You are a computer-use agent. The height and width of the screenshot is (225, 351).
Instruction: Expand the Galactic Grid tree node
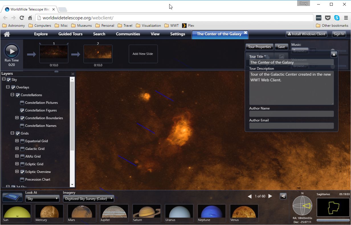pyautogui.click(x=17, y=148)
